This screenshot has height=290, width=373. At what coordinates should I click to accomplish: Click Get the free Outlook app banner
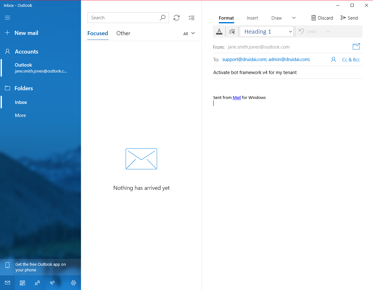40,267
